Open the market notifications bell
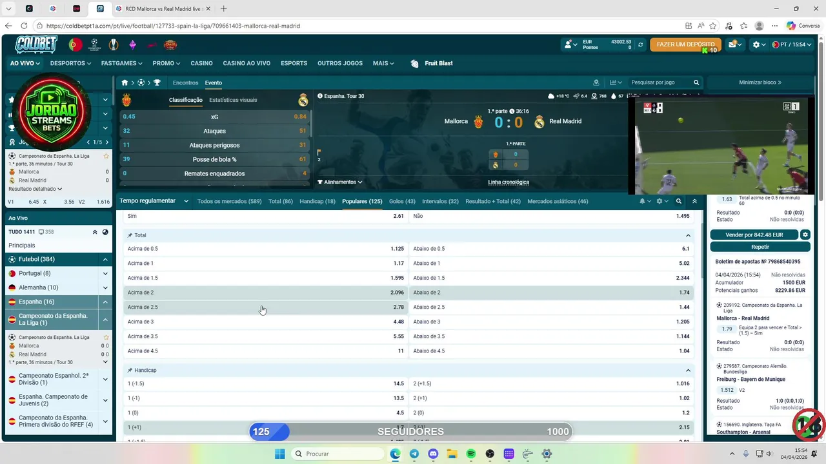This screenshot has width=826, height=464. point(642,201)
